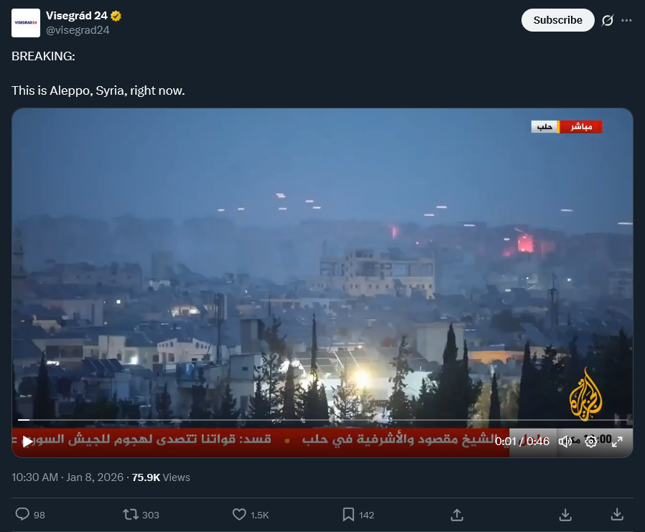Open Visegrád 24 profile avatar
This screenshot has height=532, width=645.
pos(26,22)
